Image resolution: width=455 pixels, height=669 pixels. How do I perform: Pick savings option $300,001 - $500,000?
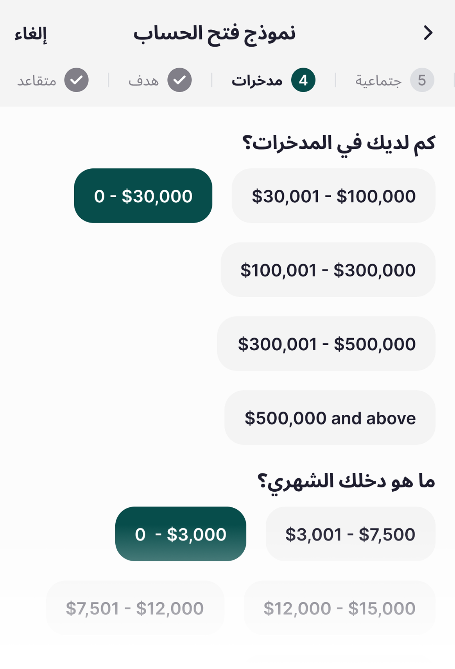[326, 344]
